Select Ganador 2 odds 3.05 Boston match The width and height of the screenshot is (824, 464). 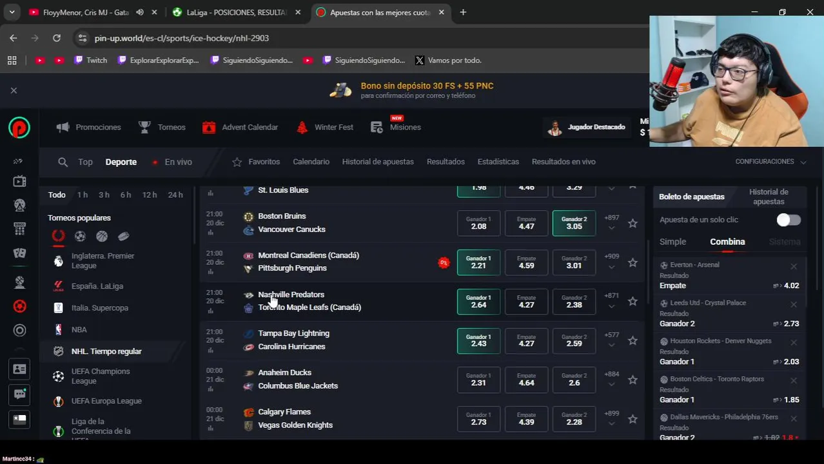574,223
